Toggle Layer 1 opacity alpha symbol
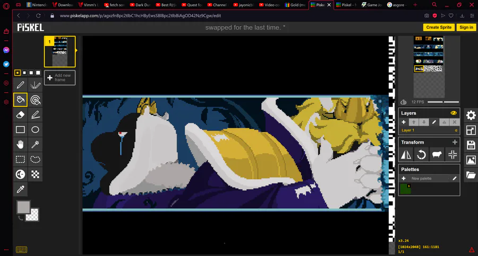The width and height of the screenshot is (478, 256). click(456, 130)
